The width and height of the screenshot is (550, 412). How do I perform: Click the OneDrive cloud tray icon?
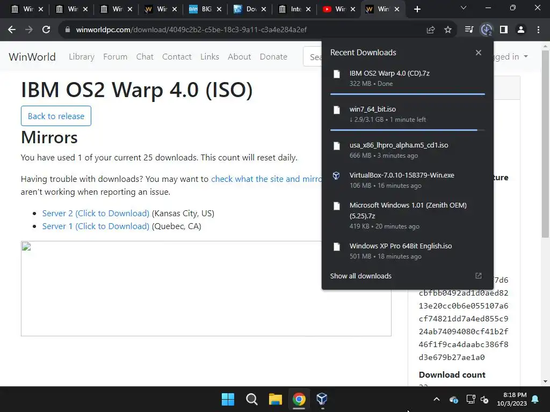[x=453, y=399]
